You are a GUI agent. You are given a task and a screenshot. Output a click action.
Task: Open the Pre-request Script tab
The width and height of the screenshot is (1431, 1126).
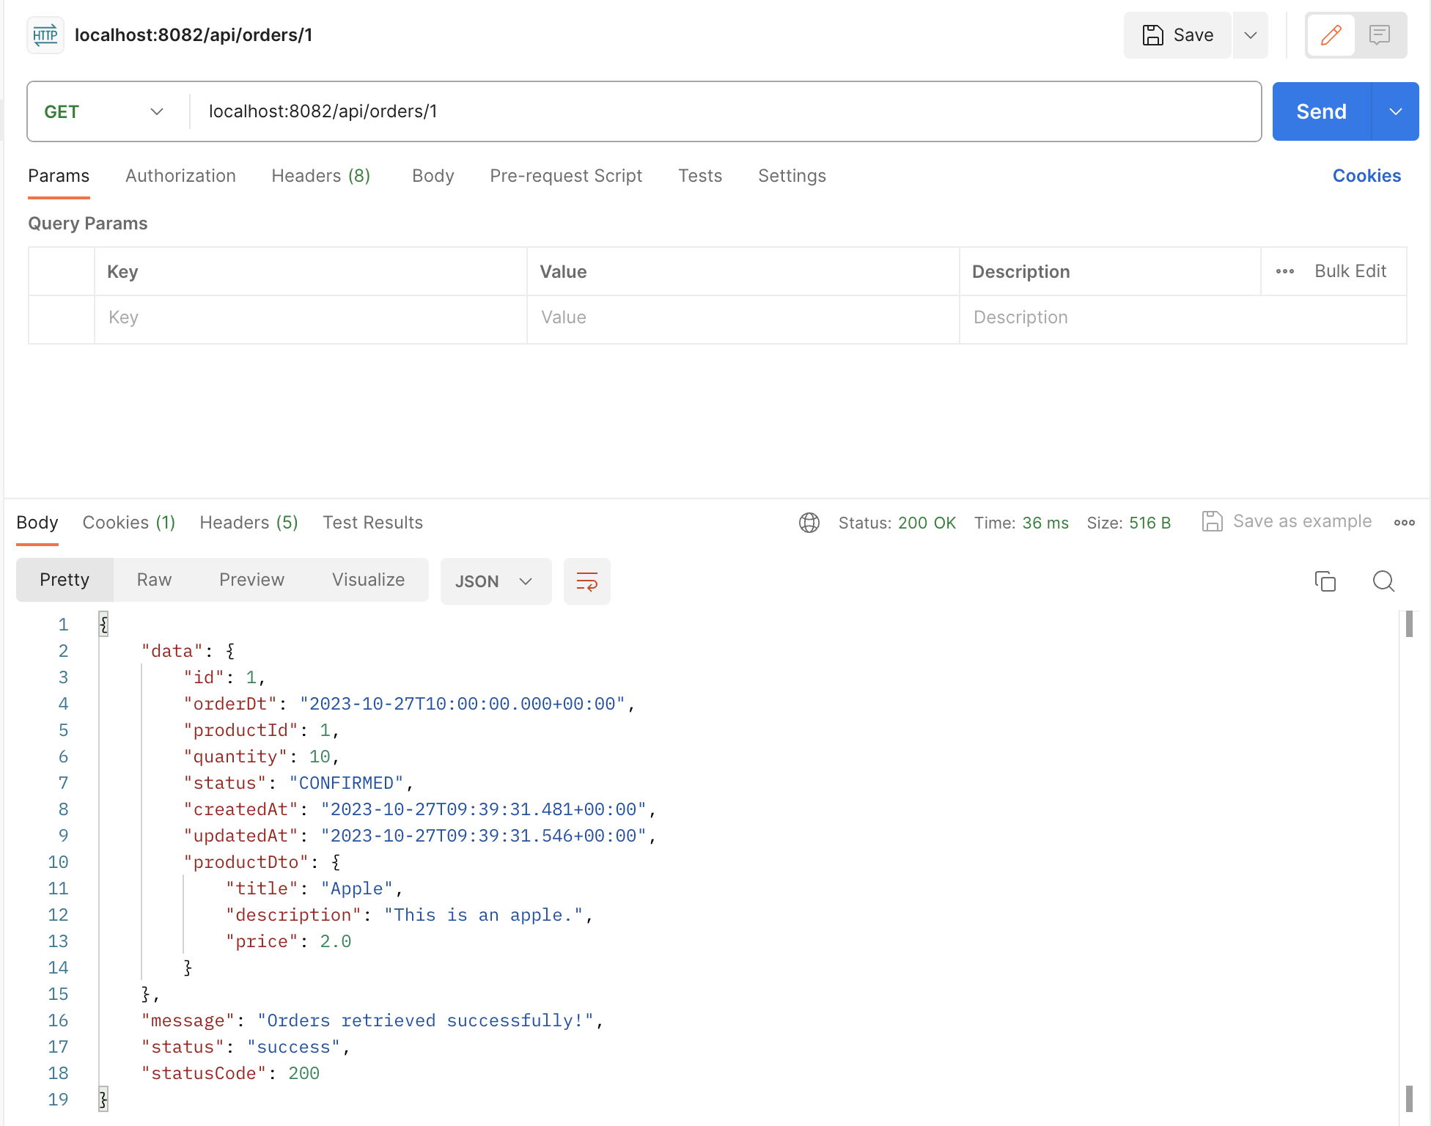(x=566, y=176)
